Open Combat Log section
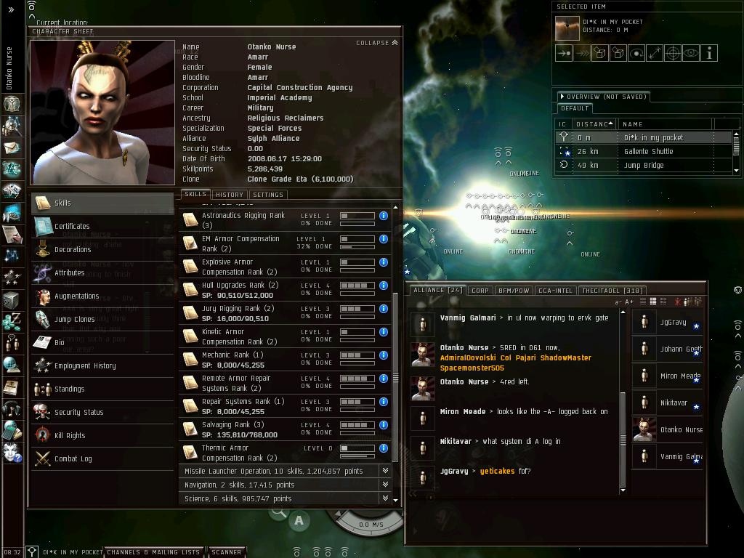Screen dimensions: 744x558 pos(102,459)
